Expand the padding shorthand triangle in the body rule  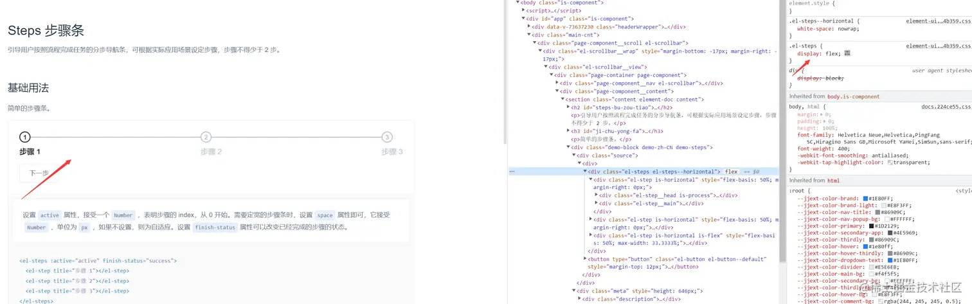(825, 121)
